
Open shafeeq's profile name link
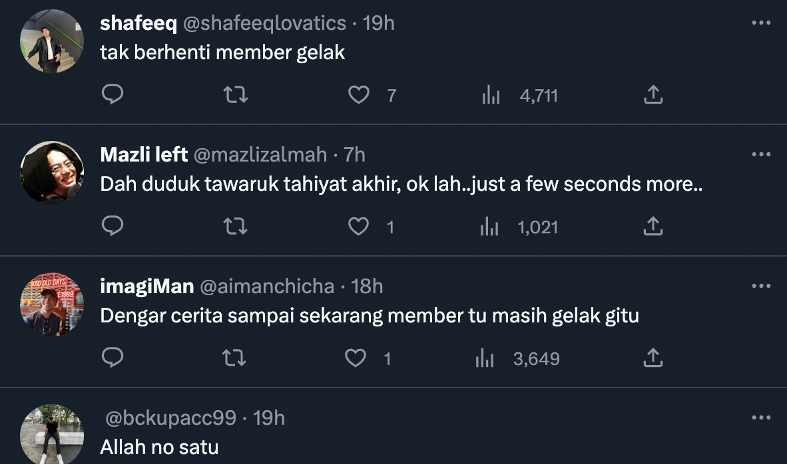[138, 23]
